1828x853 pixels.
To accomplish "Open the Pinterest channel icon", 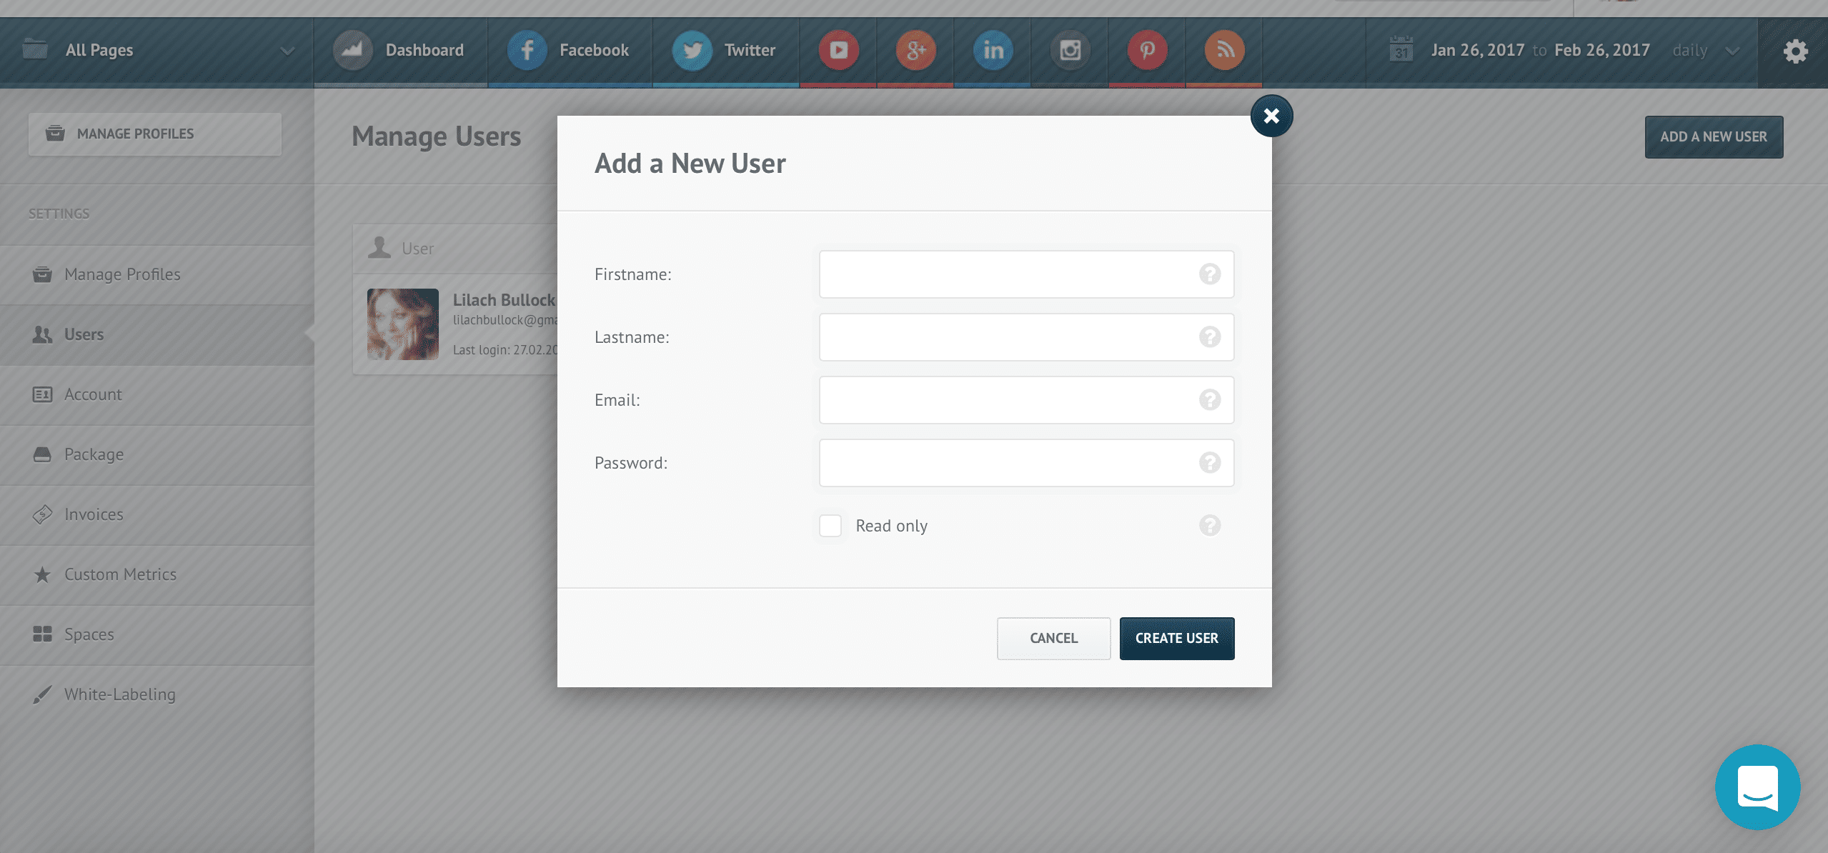I will tap(1147, 50).
